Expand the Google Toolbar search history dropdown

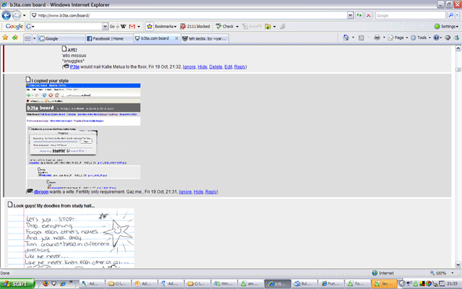(x=105, y=26)
